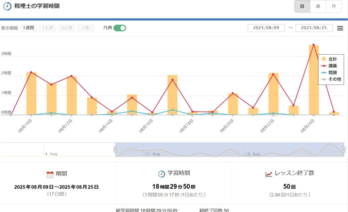Screen dimensions: 348x212
Task: Toggle 講義 series in the legend
Action: tap(329, 66)
